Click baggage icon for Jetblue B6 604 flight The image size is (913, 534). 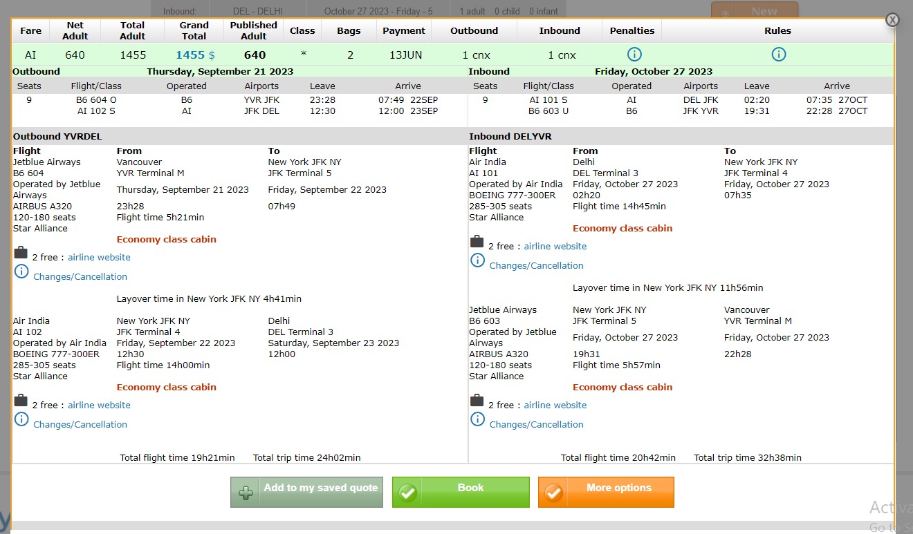(x=21, y=253)
